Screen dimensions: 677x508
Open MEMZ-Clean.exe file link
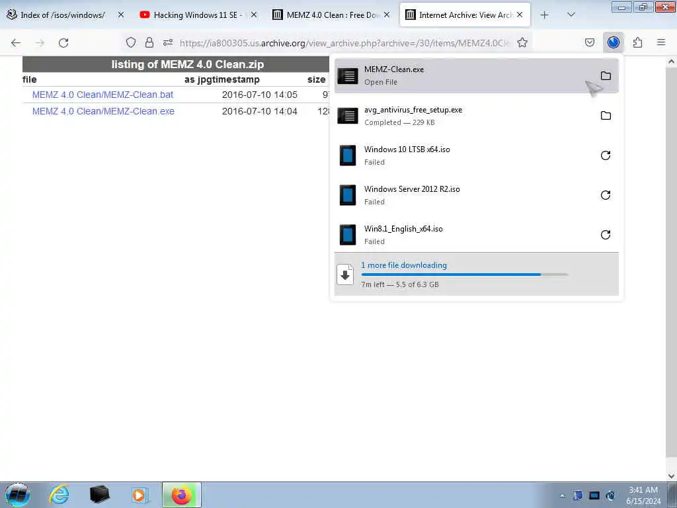pos(103,111)
